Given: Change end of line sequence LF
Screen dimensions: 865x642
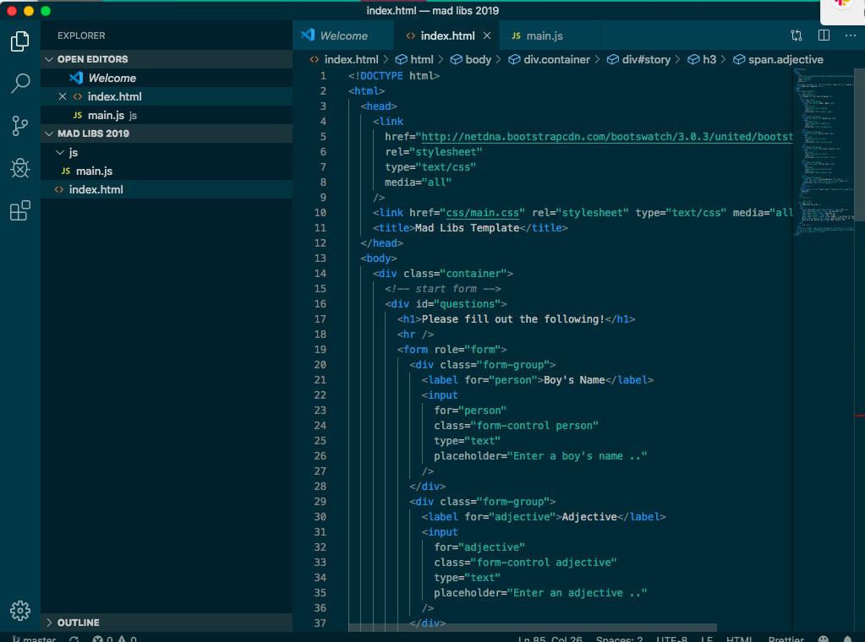Looking at the screenshot, I should [x=707, y=639].
